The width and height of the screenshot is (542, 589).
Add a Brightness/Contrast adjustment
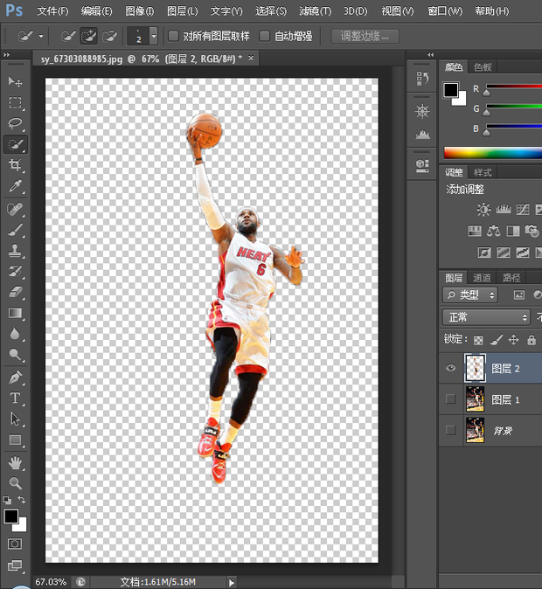click(x=483, y=209)
